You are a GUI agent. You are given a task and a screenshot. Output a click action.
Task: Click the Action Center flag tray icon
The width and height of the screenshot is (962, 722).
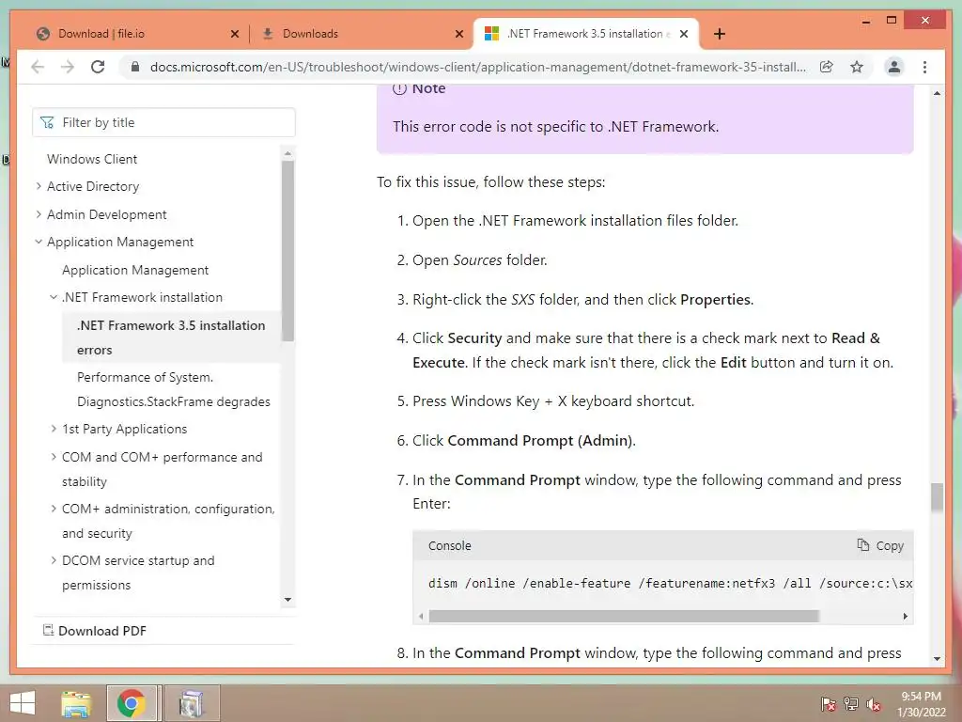tap(828, 704)
